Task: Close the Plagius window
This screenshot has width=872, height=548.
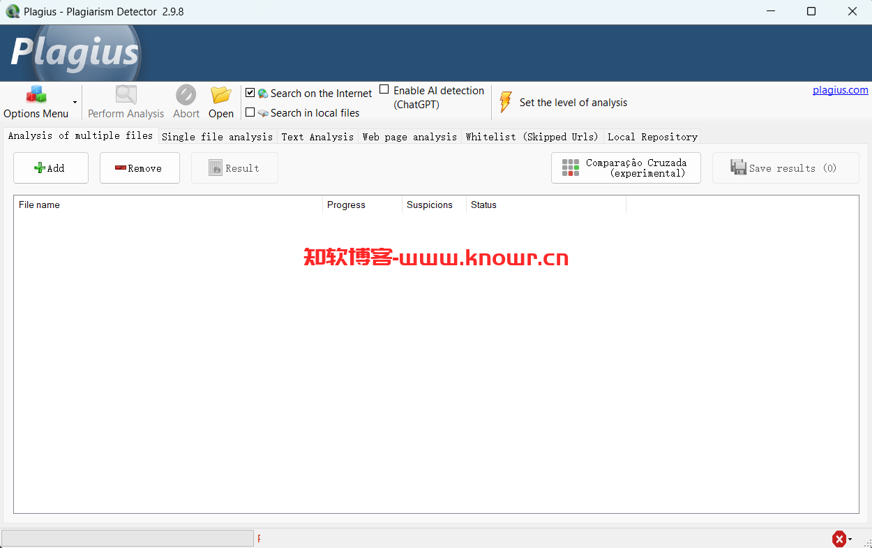Action: pos(852,12)
